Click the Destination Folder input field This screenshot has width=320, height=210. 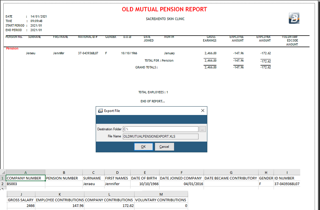click(160, 129)
